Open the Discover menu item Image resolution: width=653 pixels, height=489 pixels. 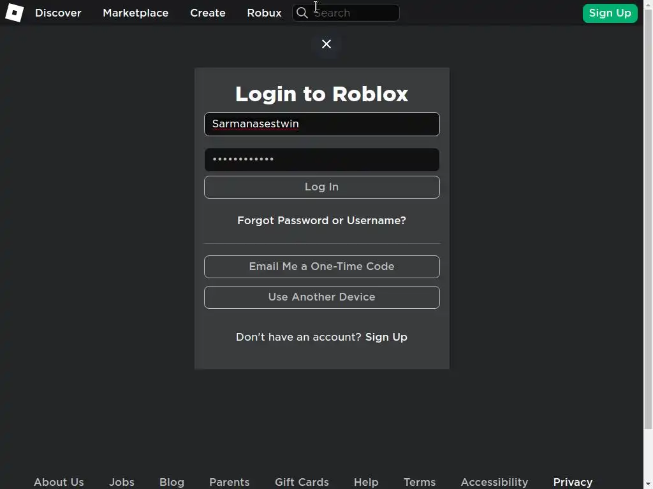[58, 13]
